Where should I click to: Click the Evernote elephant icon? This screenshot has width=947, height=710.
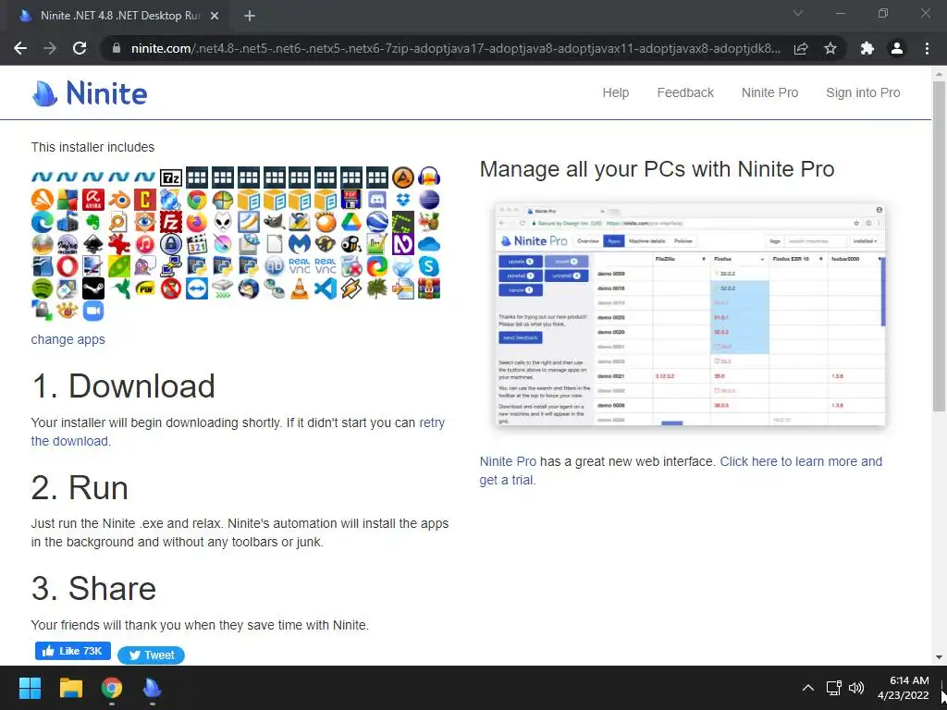[x=93, y=222]
